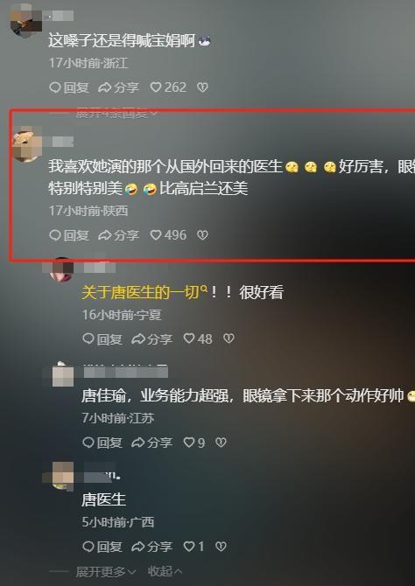
Task: Open the 陕西 commenter's avatar
Action: (26, 144)
